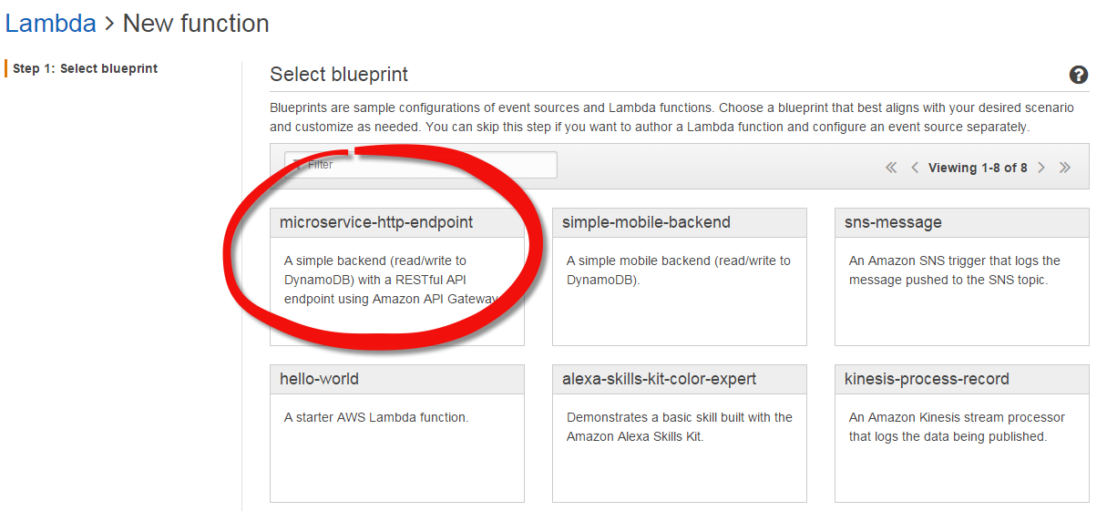Choose the microservice-http-endpoint blueprint title
This screenshot has height=511, width=1107.
coord(376,222)
